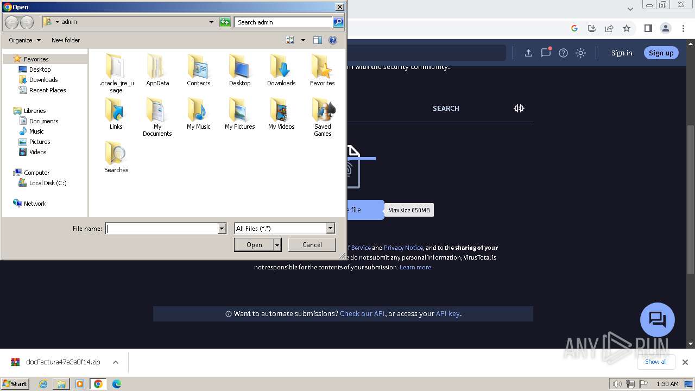Expand the Open button split arrow
Screen dimensions: 695x391
(277, 245)
